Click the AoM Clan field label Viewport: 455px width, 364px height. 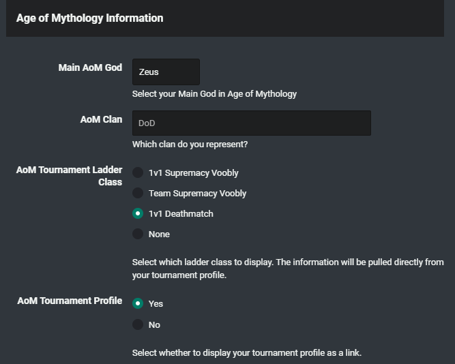(x=101, y=119)
